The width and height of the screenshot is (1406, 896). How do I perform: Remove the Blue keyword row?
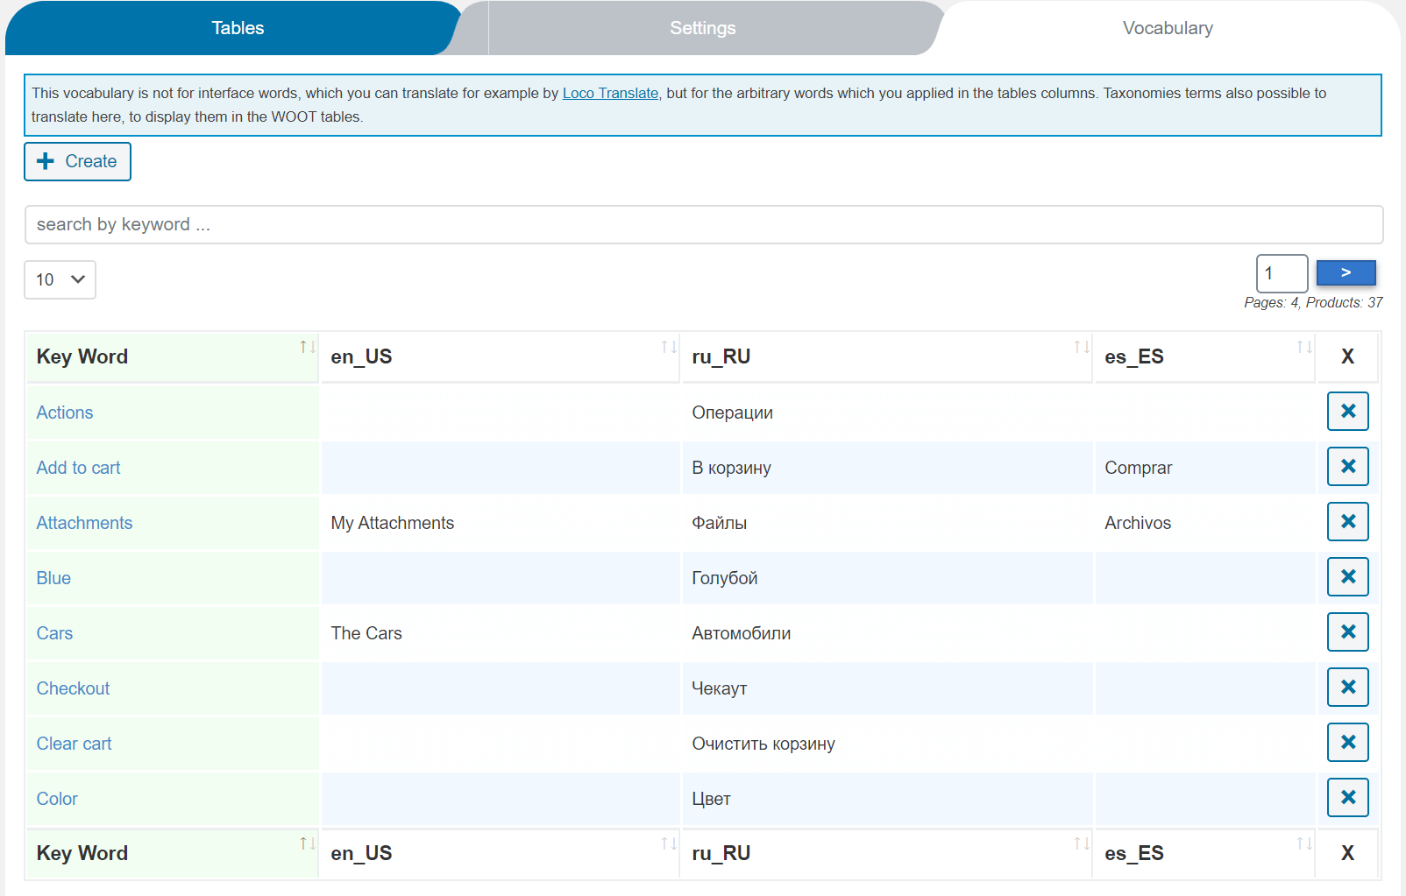pos(1347,576)
